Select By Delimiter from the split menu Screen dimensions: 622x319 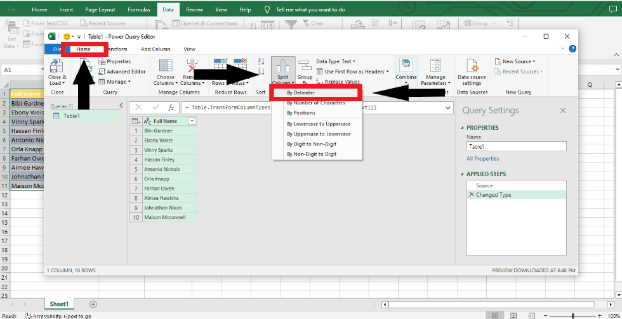301,93
